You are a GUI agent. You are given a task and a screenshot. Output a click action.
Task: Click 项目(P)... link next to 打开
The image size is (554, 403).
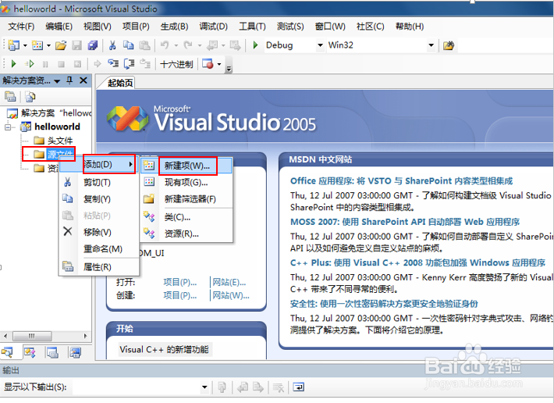(179, 282)
